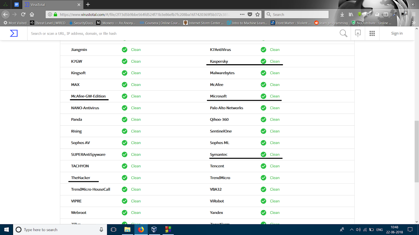Select the TrendMicro-HouseCall engine name
The image size is (419, 235).
pyautogui.click(x=91, y=189)
